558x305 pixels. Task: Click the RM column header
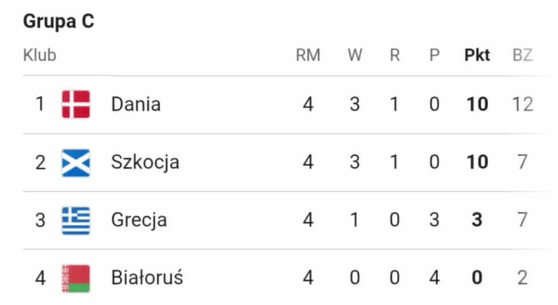(308, 55)
